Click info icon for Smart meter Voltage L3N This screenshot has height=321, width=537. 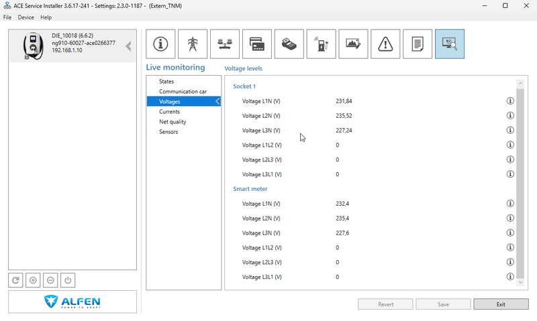[510, 233]
